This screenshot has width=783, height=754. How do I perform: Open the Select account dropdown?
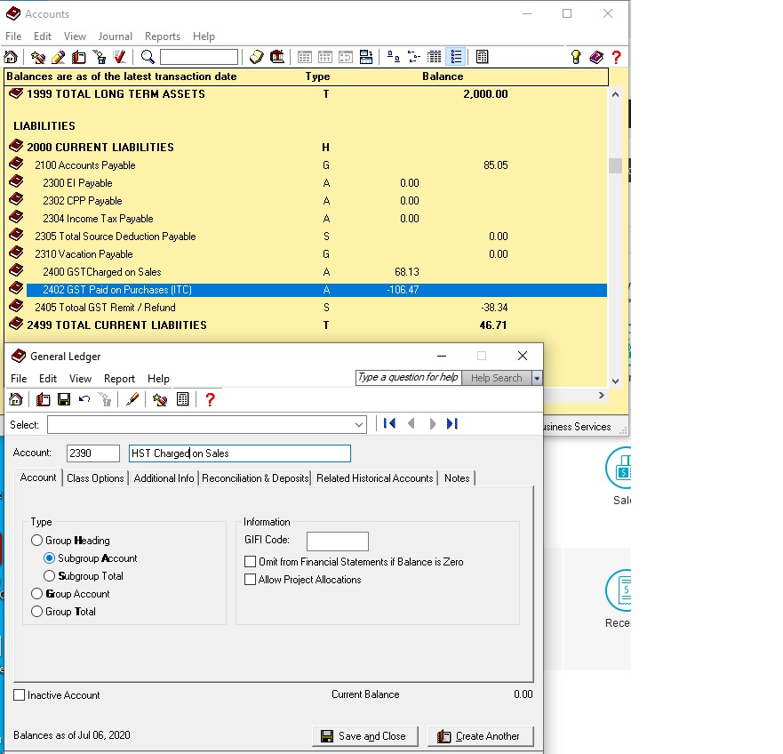pyautogui.click(x=358, y=425)
